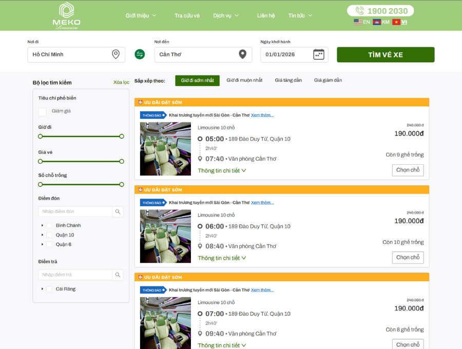The width and height of the screenshot is (462, 349).
Task: Expand the Quận 10 tree arrow
Action: 42,235
